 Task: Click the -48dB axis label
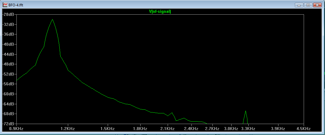point(8,64)
